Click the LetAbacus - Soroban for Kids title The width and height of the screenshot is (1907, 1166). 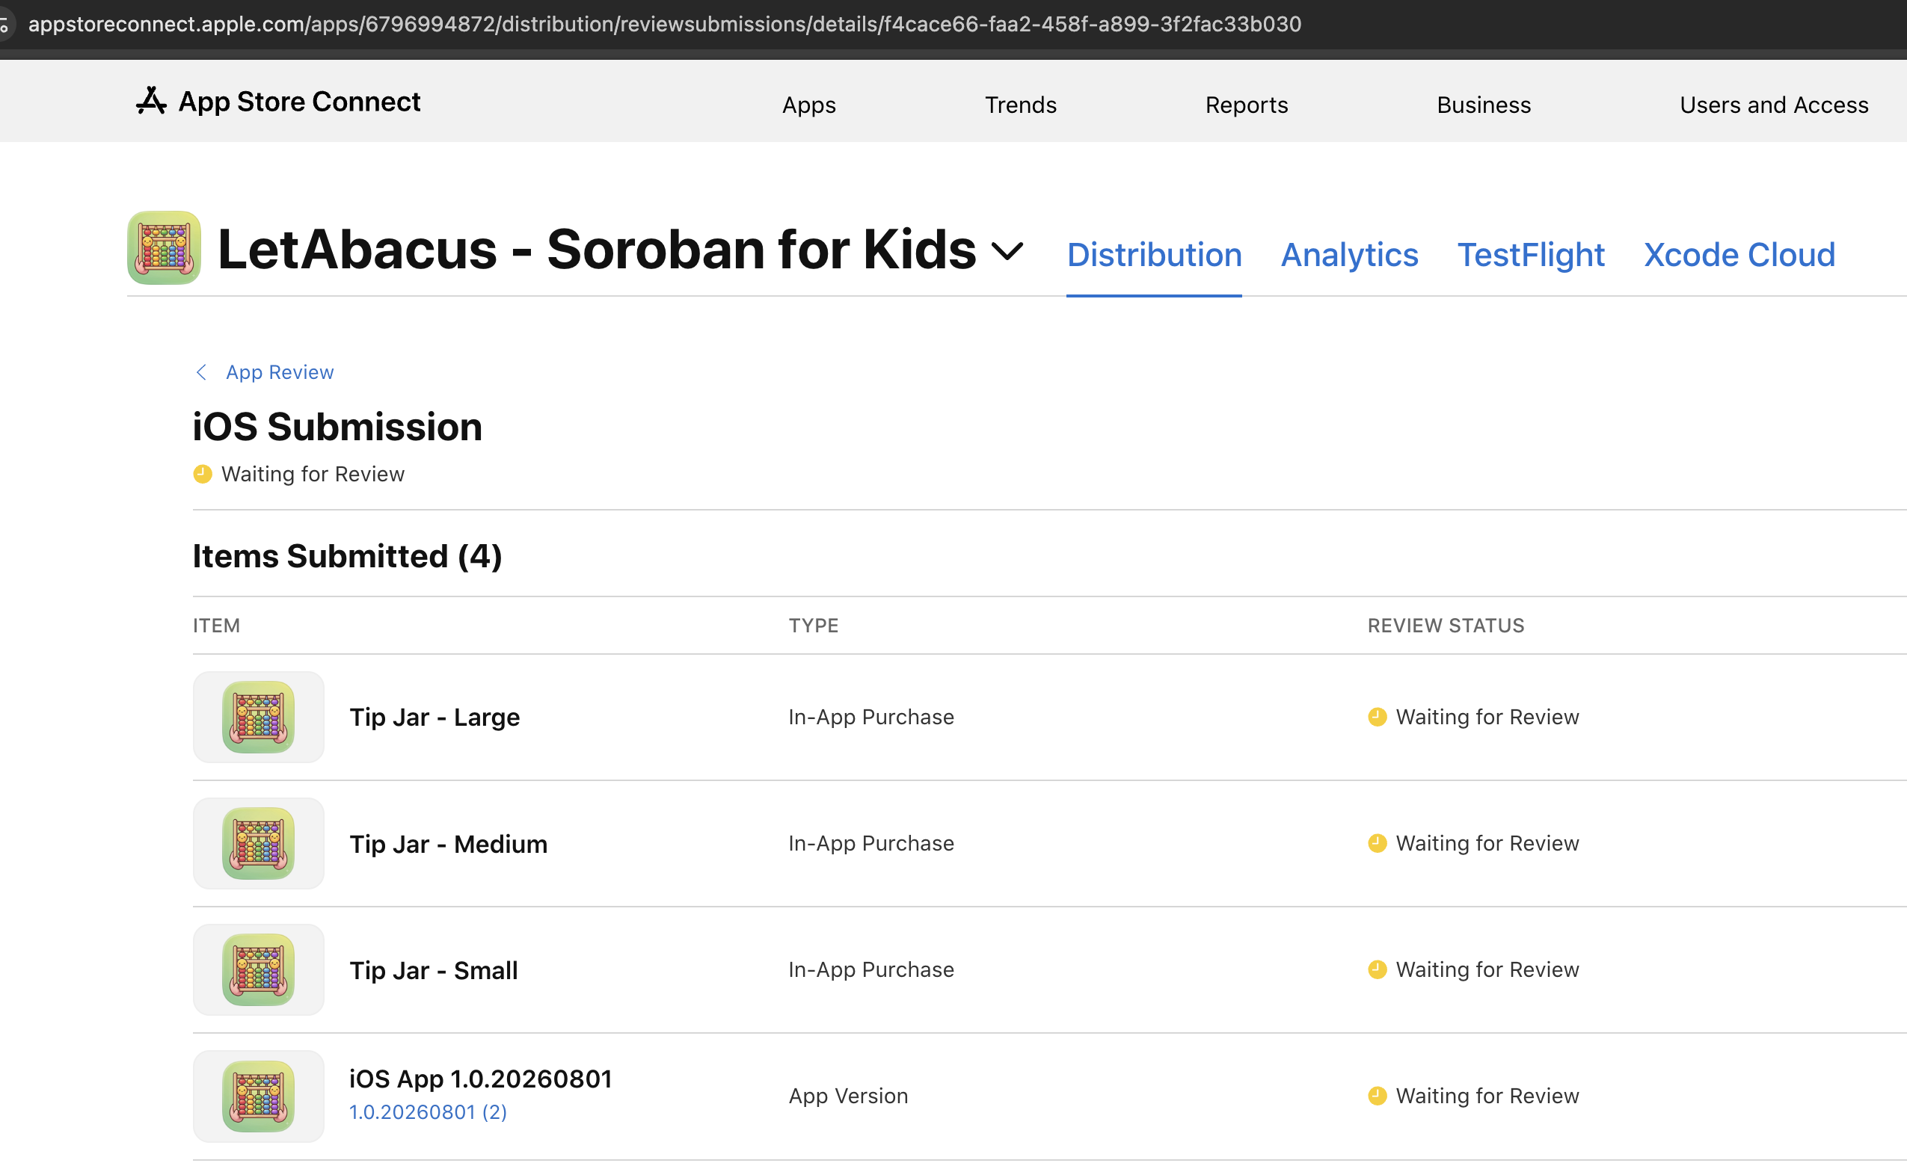click(597, 249)
